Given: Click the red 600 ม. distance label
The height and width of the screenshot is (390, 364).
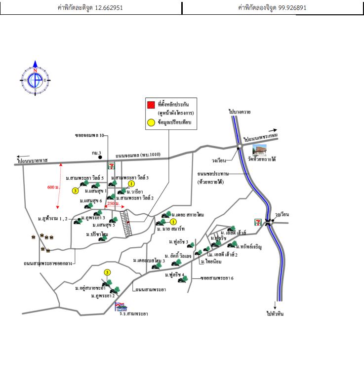Looking at the screenshot, I should tap(53, 188).
